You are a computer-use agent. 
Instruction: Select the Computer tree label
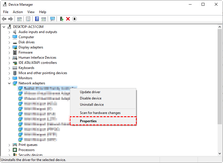coord(26,37)
